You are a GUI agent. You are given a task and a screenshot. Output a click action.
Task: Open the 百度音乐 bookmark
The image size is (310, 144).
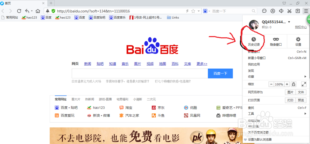coord(117,17)
